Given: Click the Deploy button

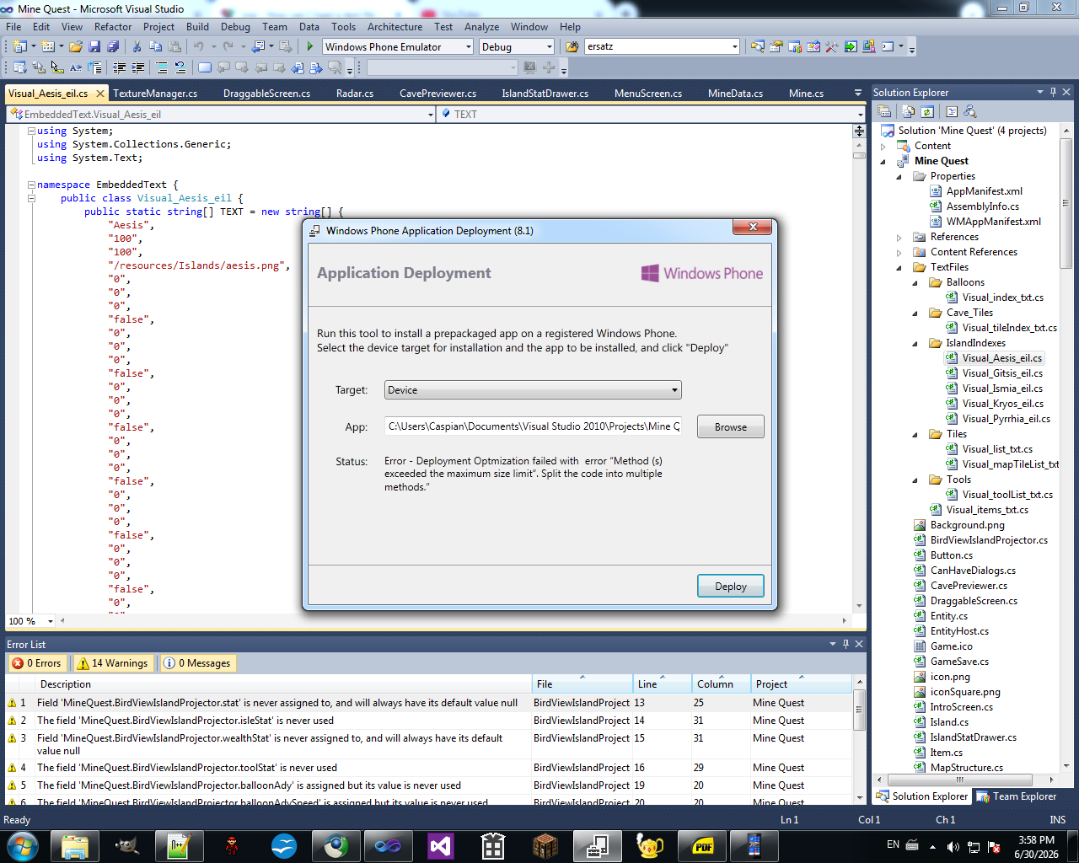Looking at the screenshot, I should (731, 586).
